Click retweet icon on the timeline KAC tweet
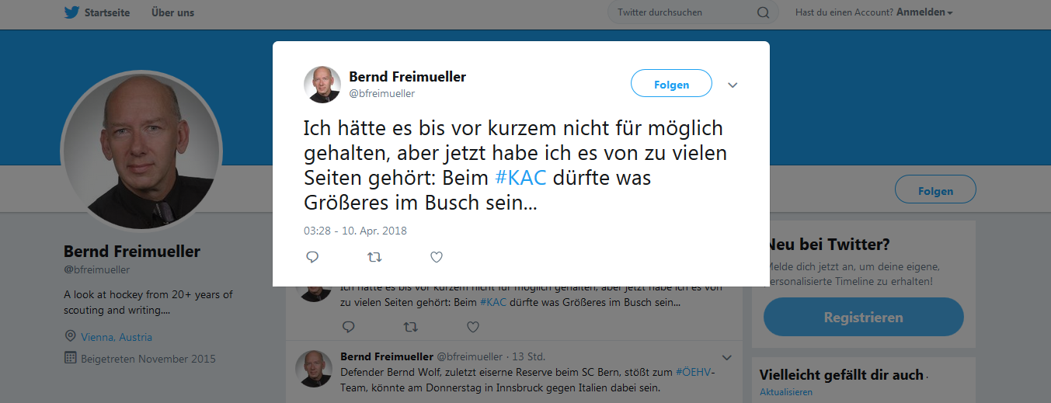This screenshot has height=403, width=1051. coord(410,327)
